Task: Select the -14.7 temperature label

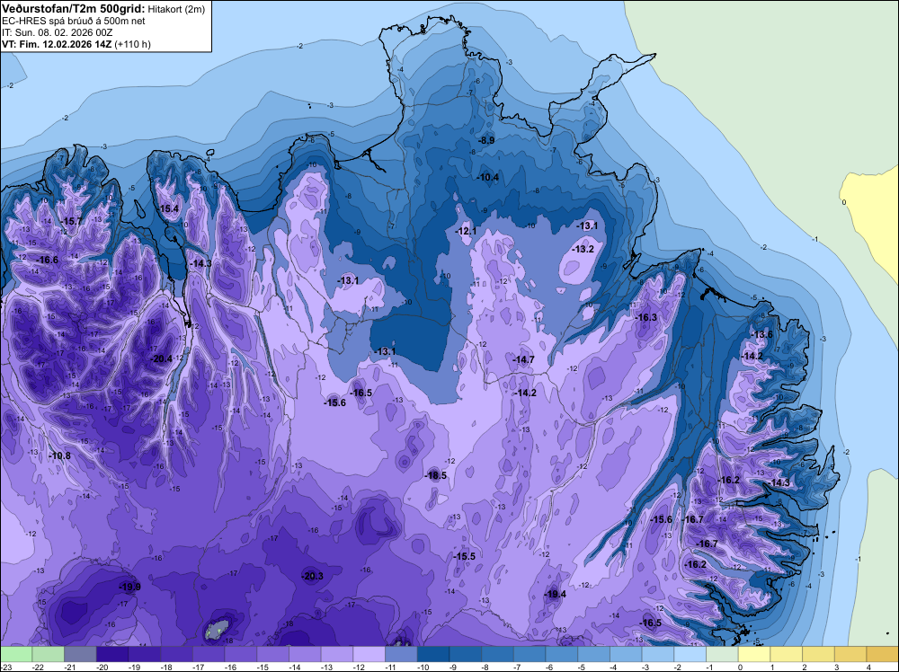Action: click(x=523, y=359)
